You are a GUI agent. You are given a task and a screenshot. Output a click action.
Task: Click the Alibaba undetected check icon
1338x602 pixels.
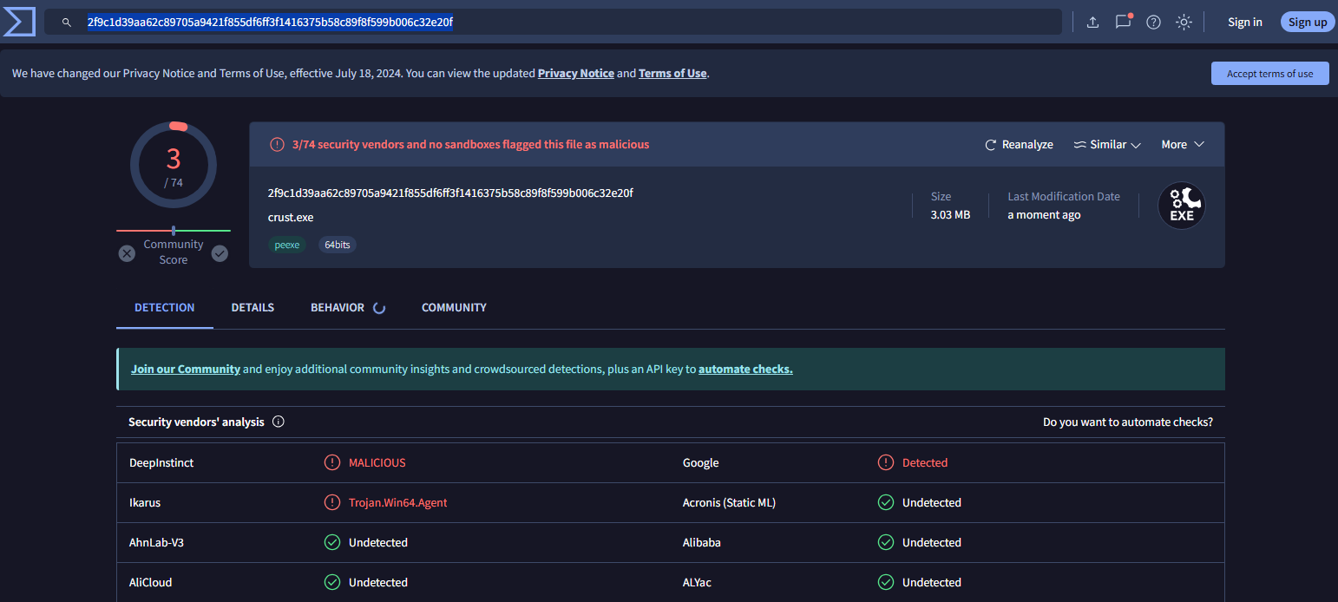pos(886,543)
